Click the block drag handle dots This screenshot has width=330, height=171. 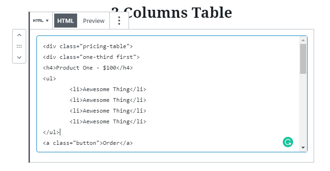[19, 46]
